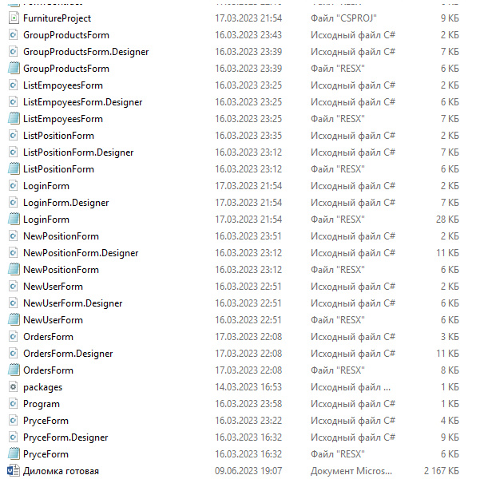The image size is (480, 479).
Task: Click the icon of PryceForm.Designer file
Action: click(13, 437)
